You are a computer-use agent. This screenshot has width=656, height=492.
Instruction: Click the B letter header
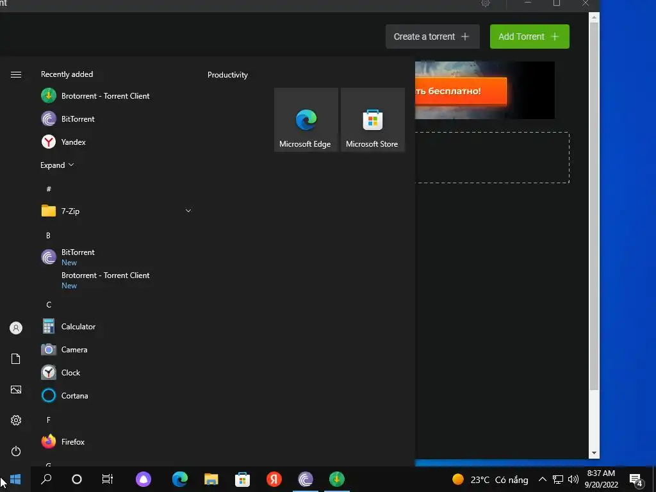pyautogui.click(x=48, y=236)
